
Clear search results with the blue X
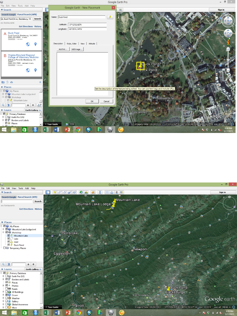40,82
